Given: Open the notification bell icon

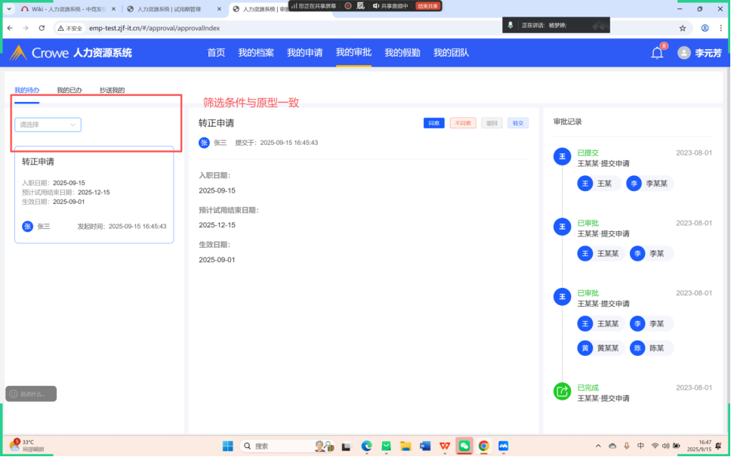Looking at the screenshot, I should point(657,53).
